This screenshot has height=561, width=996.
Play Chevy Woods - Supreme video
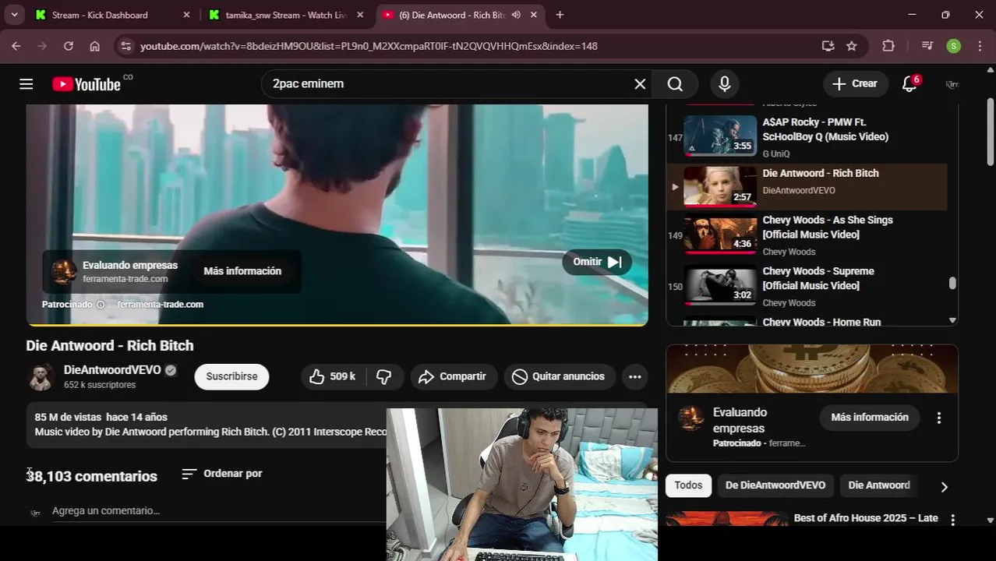point(807,287)
